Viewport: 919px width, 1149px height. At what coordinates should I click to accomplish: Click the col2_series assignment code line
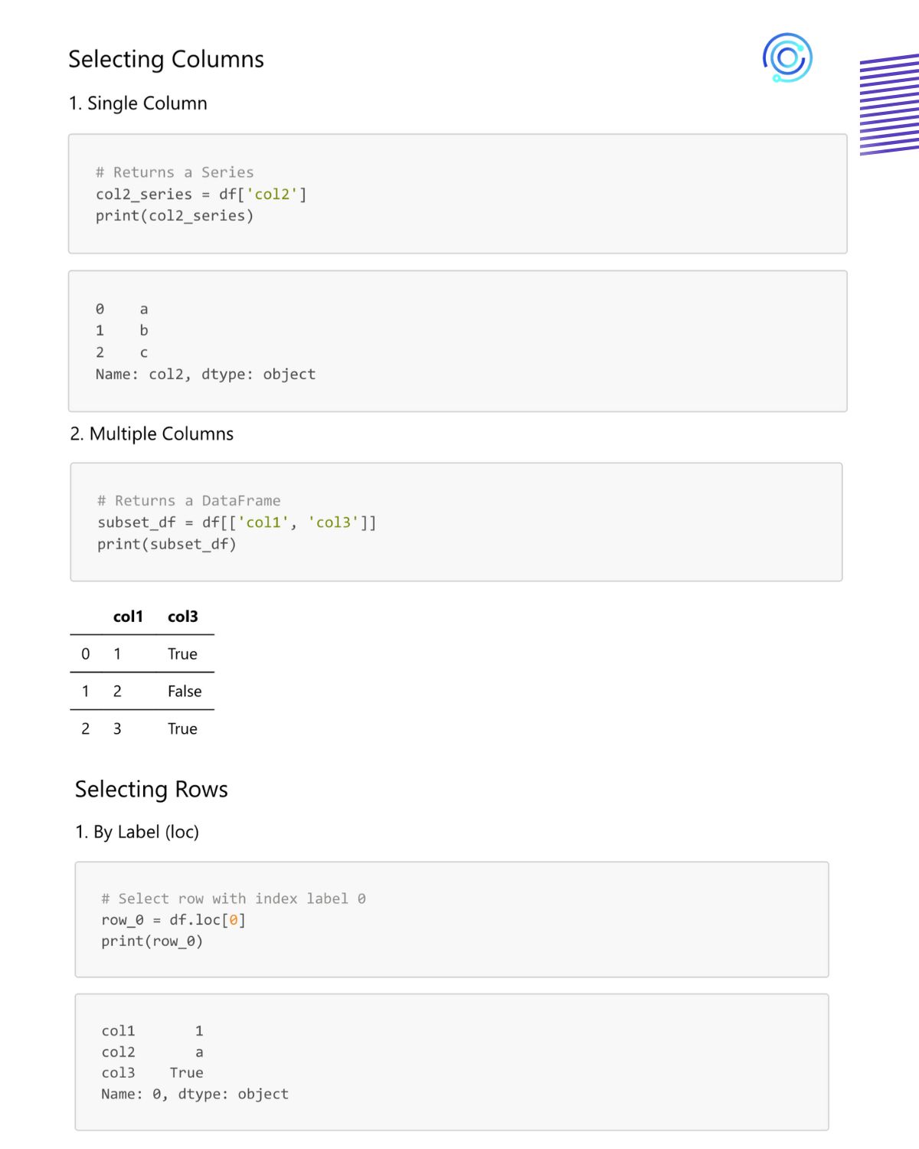point(201,194)
